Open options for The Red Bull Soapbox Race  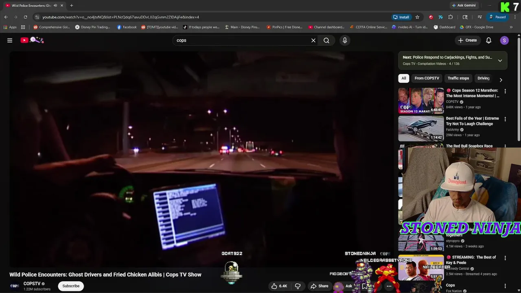(505, 146)
